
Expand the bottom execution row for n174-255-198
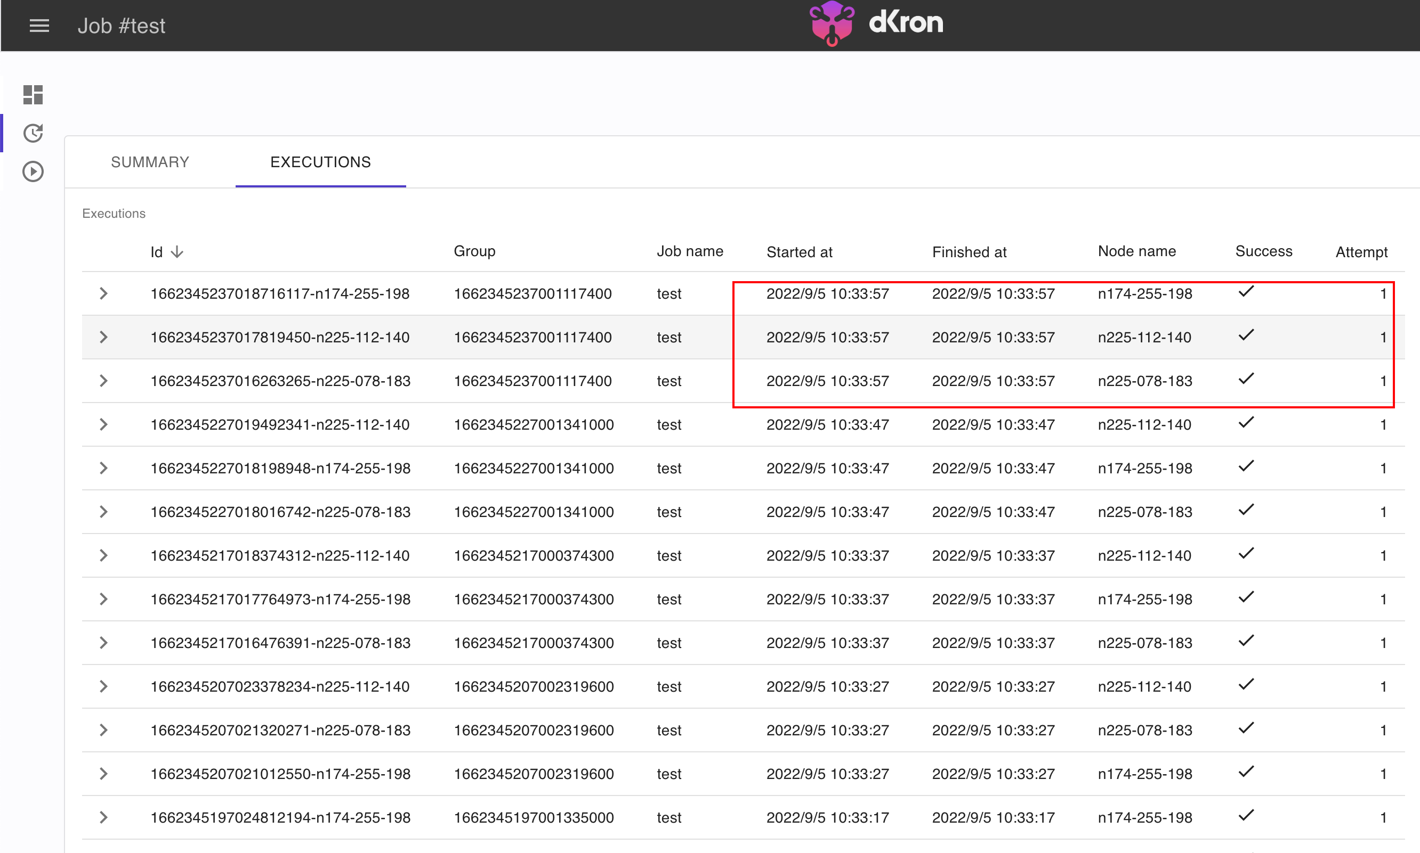pyautogui.click(x=103, y=817)
